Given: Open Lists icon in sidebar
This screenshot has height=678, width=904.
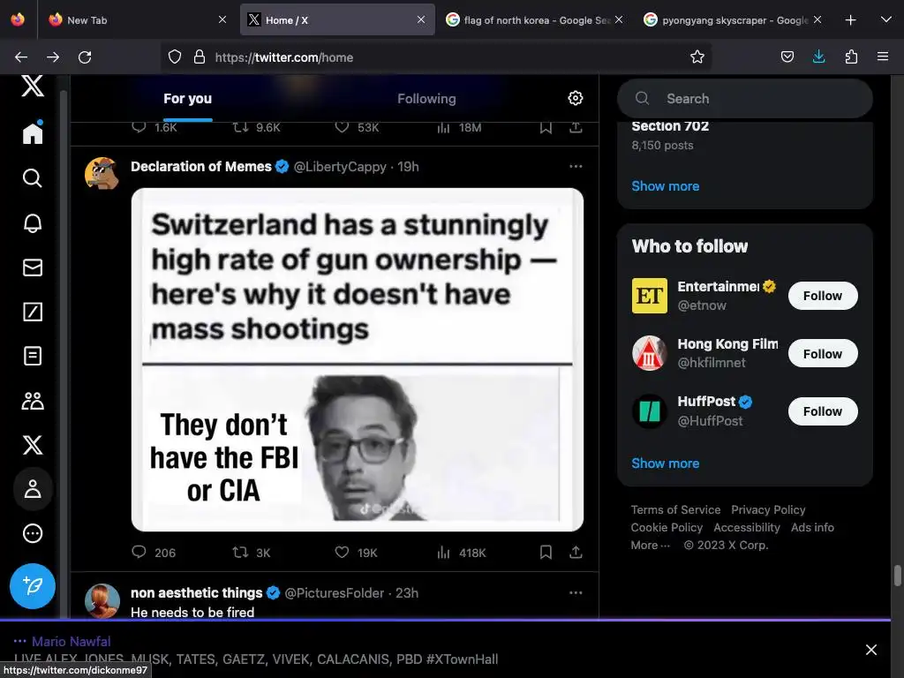Looking at the screenshot, I should click(33, 356).
